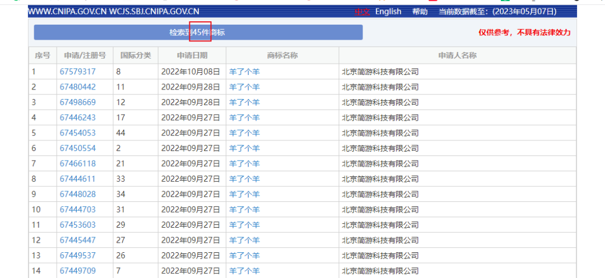Click the 国际分类 column header

tap(136, 55)
